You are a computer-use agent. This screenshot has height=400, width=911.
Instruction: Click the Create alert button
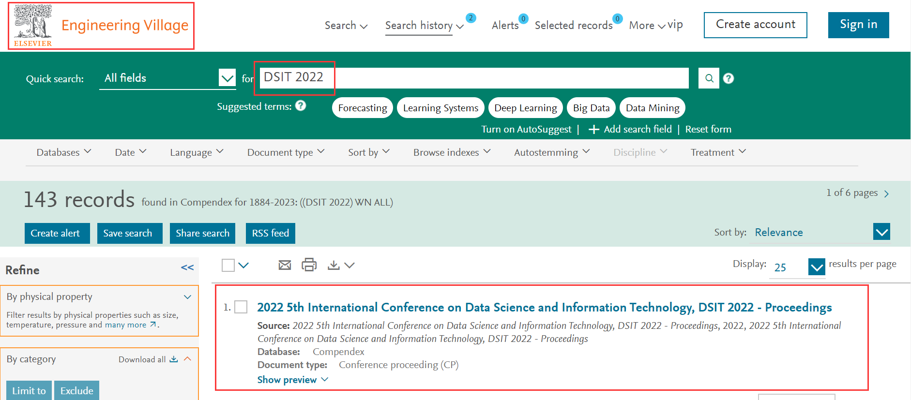tap(57, 233)
